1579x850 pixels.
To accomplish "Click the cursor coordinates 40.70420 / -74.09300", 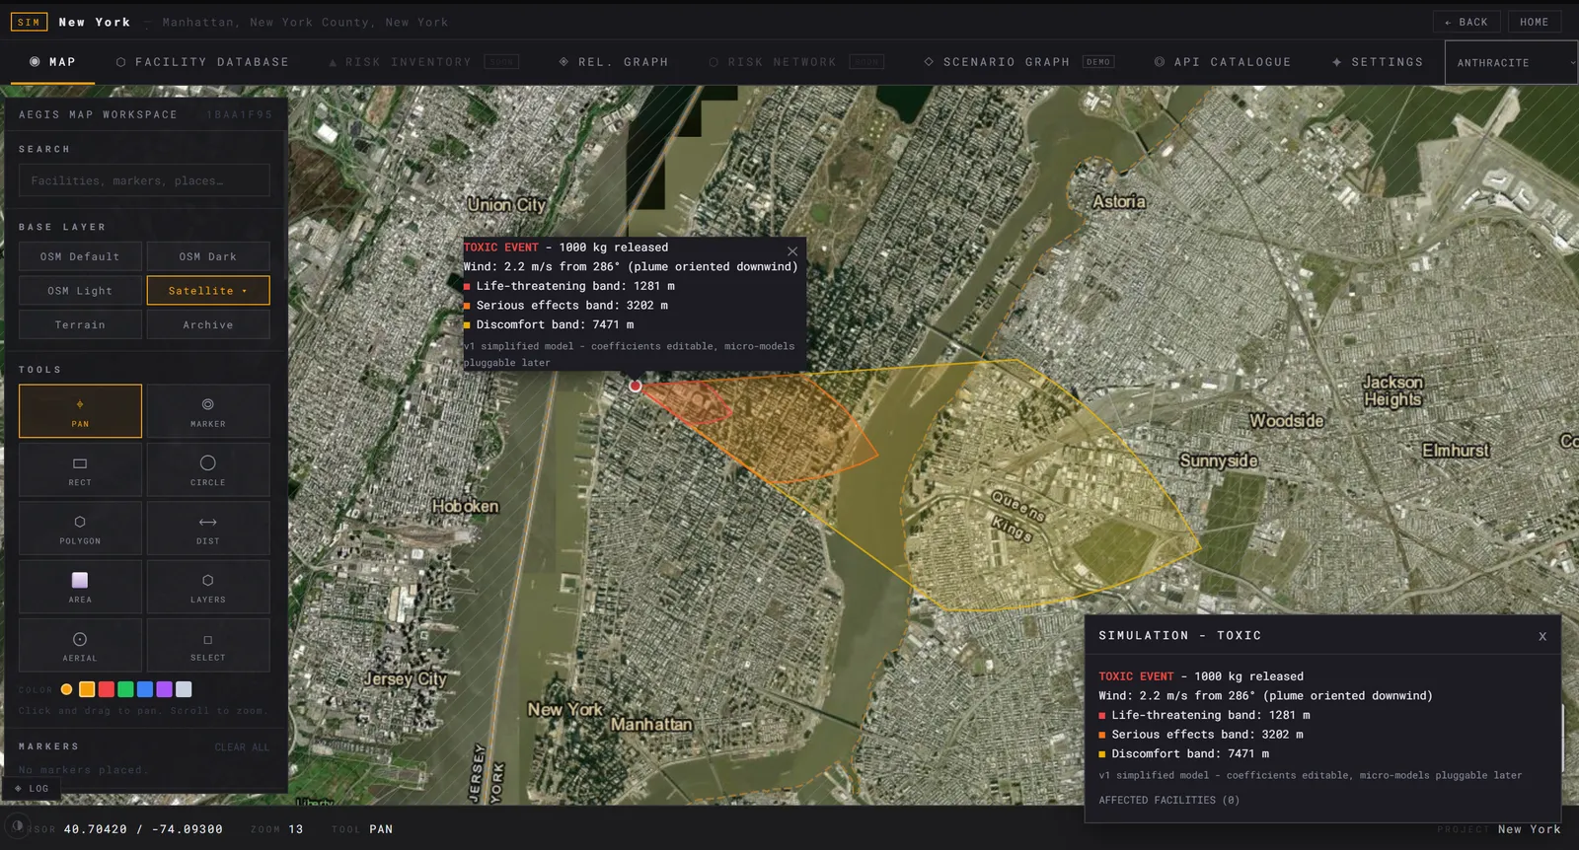I will (143, 829).
